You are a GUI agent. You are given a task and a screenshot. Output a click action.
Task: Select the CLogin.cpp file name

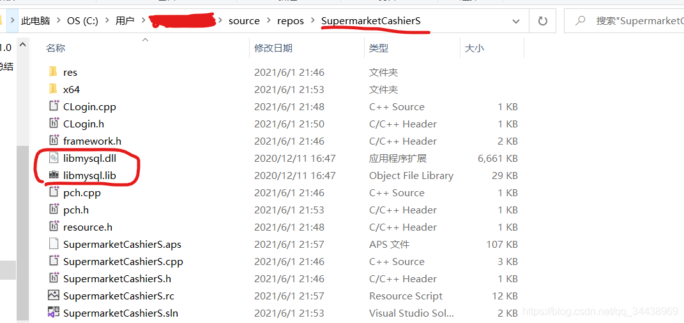89,106
